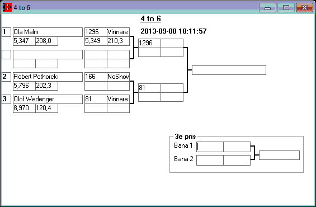The image size is (316, 207).
Task: Close the 4 to 6 window
Action: [x=304, y=8]
